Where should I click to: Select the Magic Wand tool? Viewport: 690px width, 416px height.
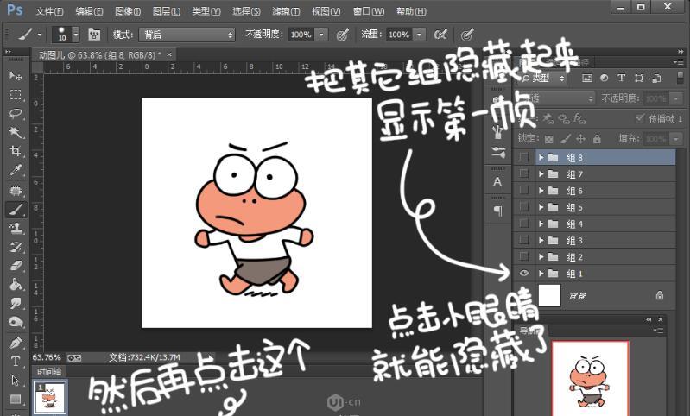click(x=16, y=132)
